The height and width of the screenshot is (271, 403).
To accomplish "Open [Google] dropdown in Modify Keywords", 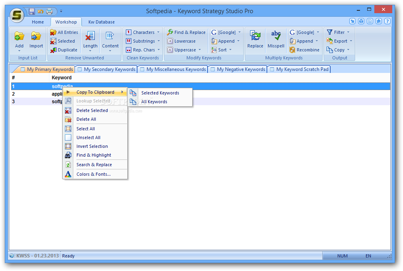I will (x=240, y=32).
